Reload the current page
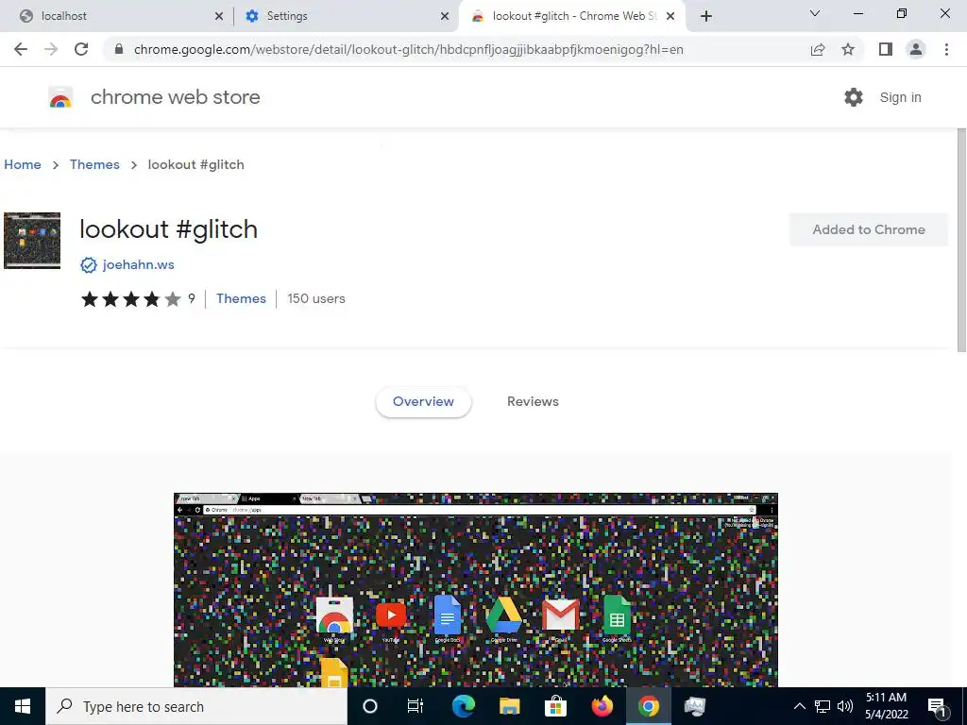The image size is (967, 725). coord(81,49)
